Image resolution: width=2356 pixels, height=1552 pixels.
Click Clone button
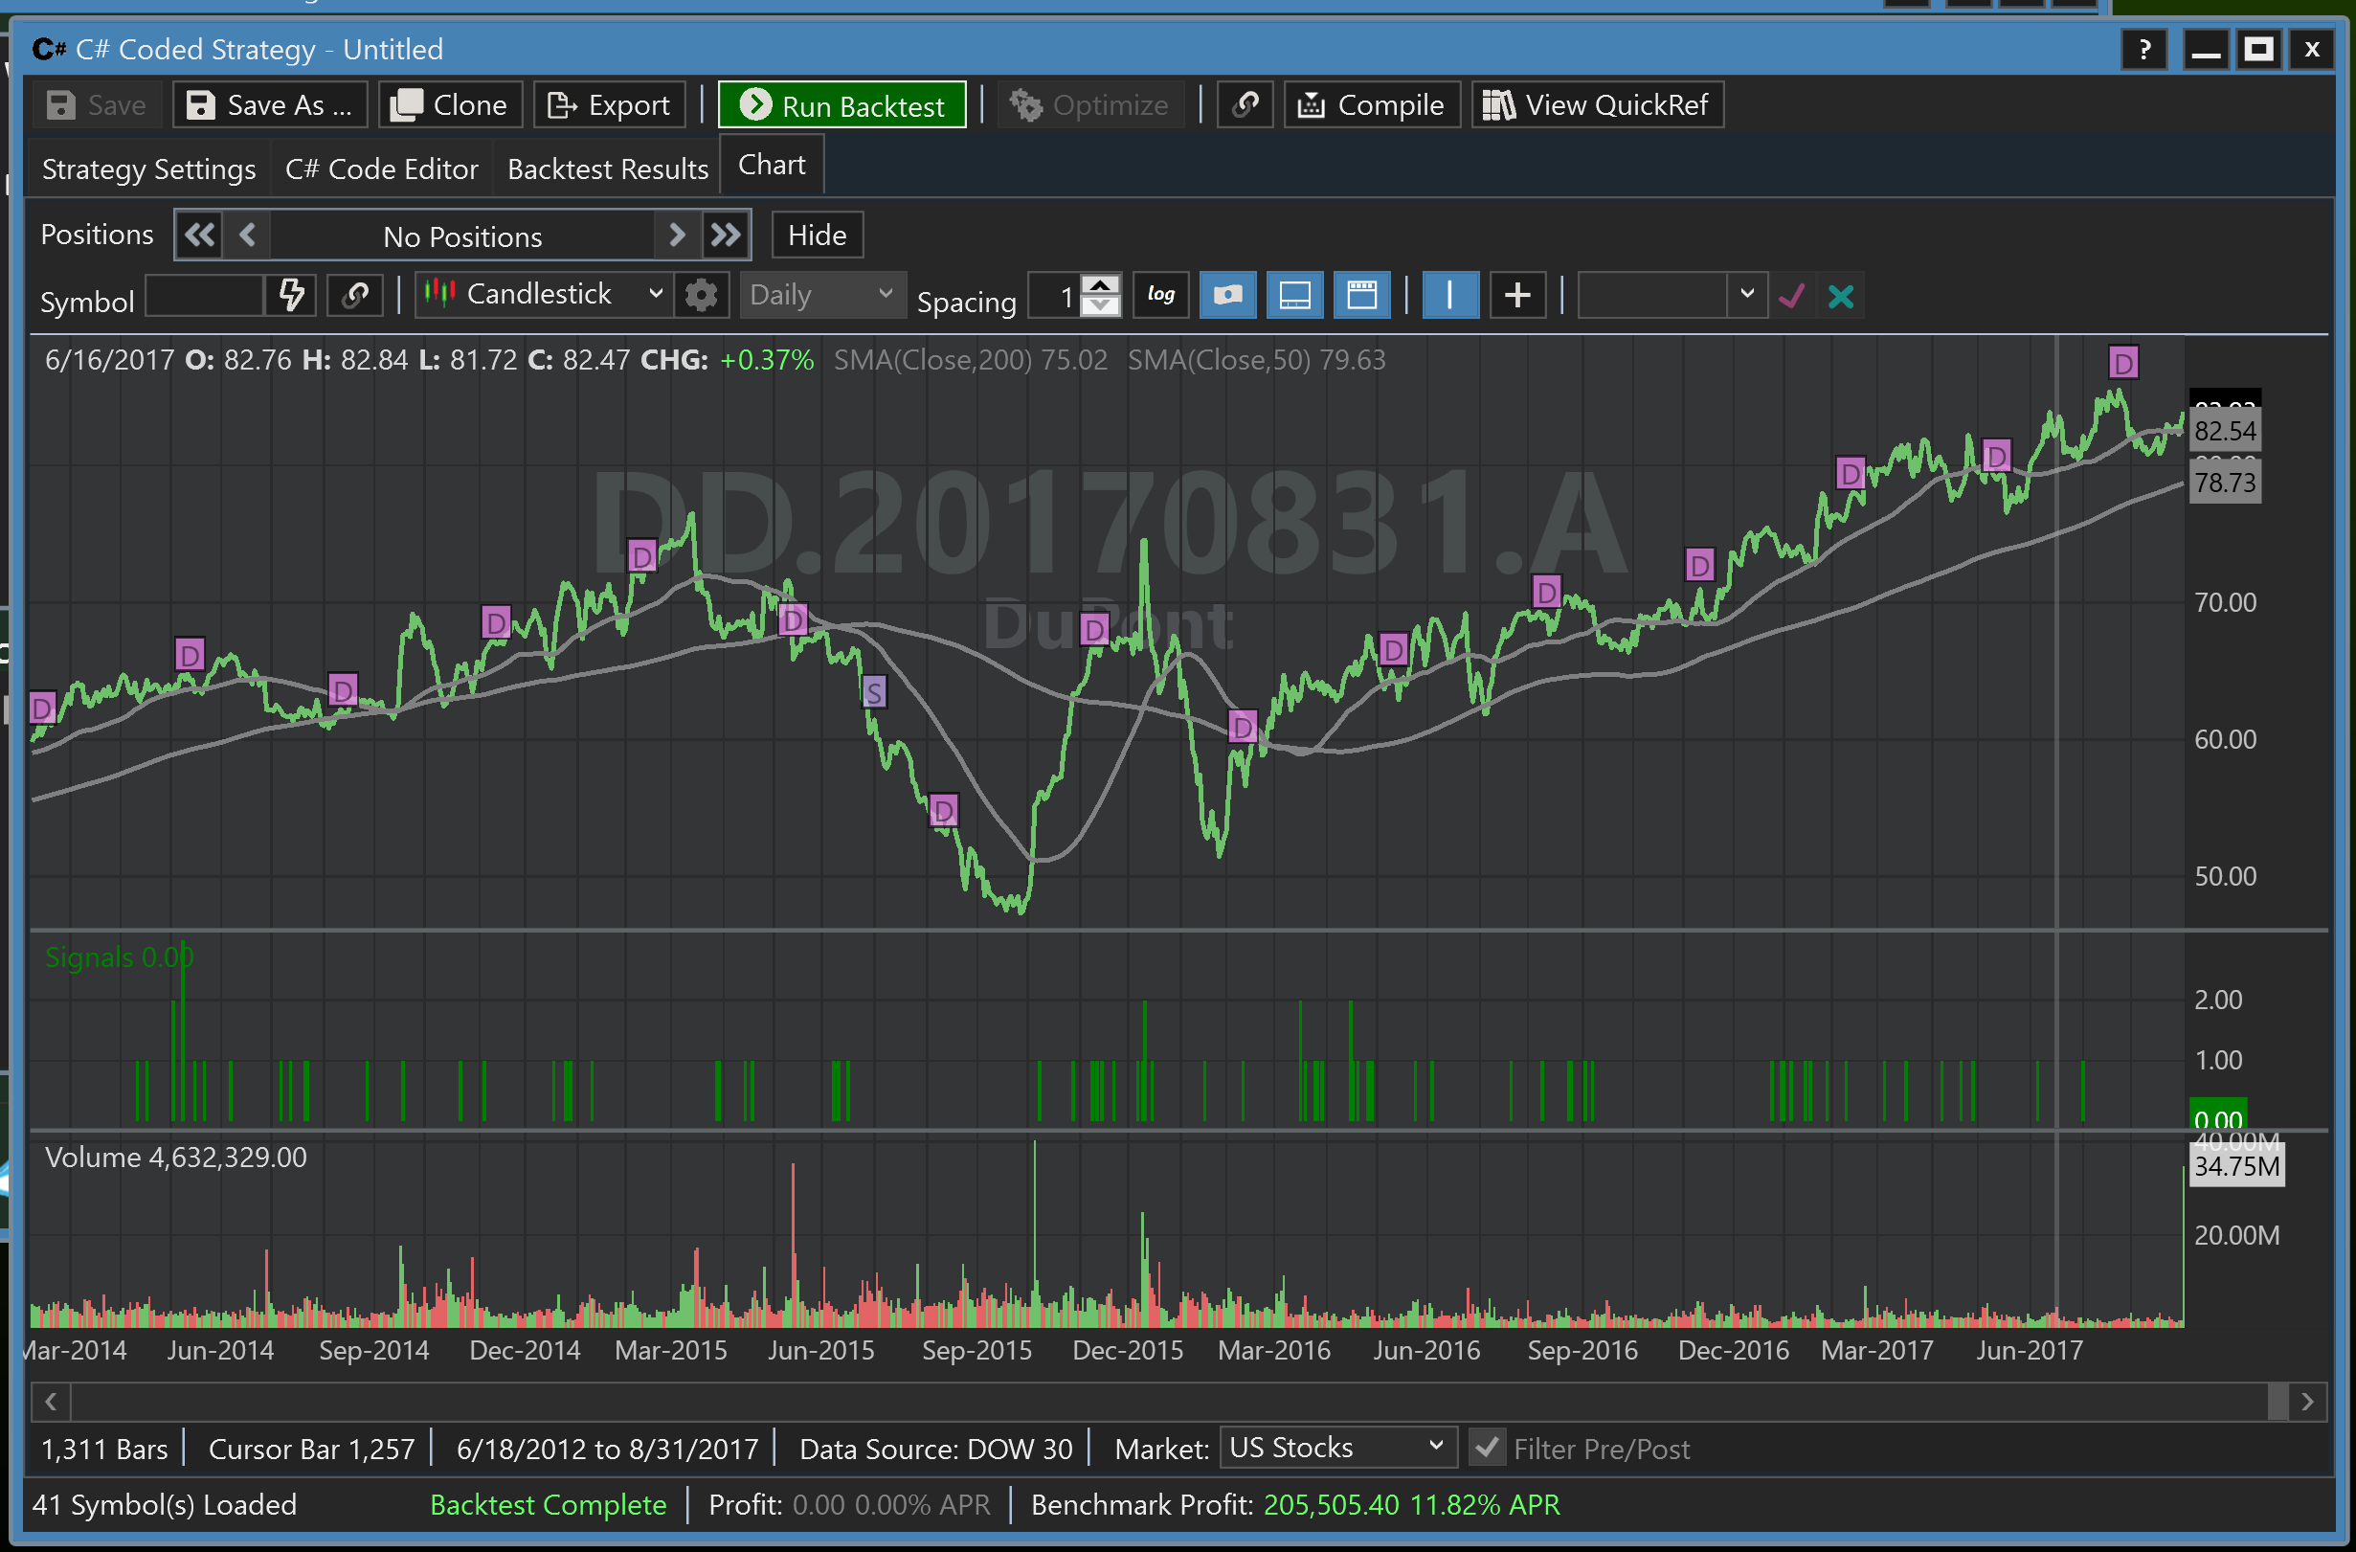coord(449,105)
